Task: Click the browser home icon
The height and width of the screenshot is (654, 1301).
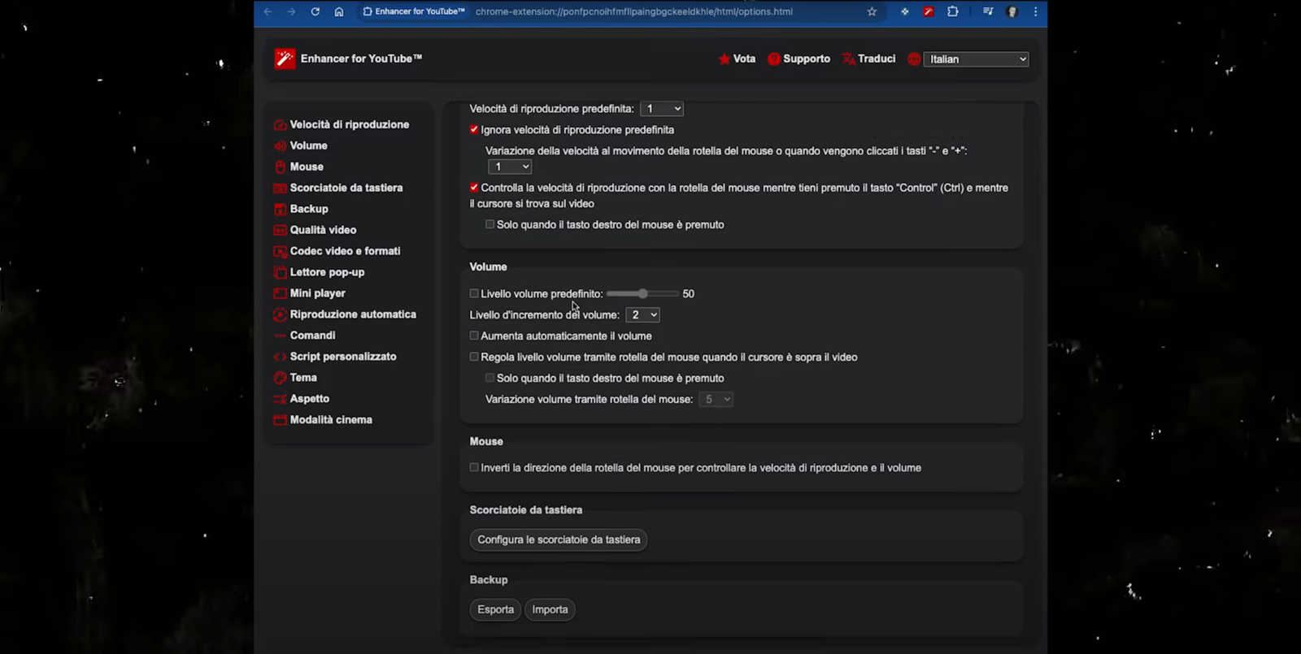Action: pyautogui.click(x=339, y=12)
